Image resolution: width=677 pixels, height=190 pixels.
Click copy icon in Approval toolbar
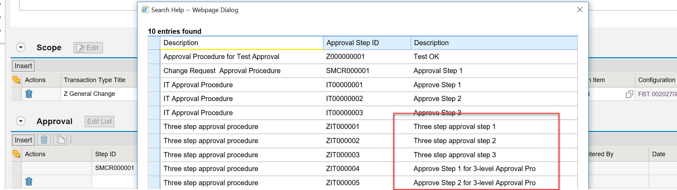(61, 140)
